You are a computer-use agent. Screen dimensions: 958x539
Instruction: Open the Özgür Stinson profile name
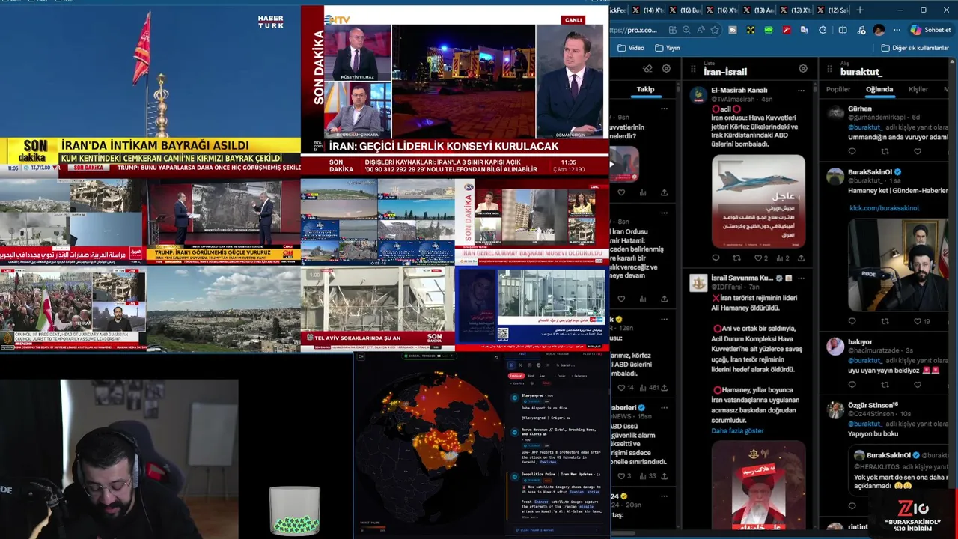pos(873,405)
